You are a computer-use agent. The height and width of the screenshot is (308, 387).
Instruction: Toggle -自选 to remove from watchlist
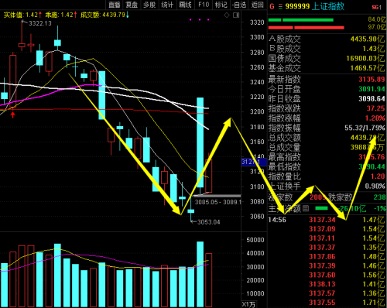239,5
